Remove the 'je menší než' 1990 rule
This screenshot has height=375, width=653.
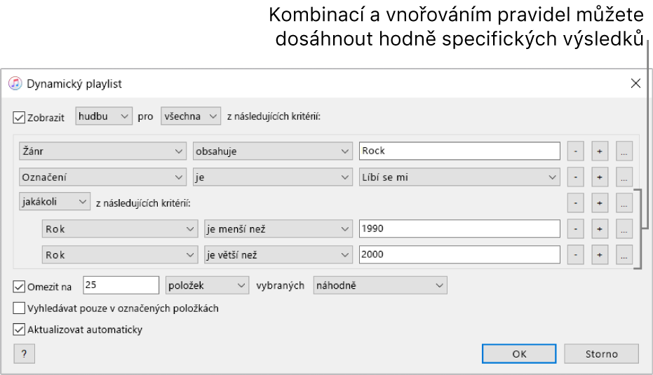tap(576, 229)
